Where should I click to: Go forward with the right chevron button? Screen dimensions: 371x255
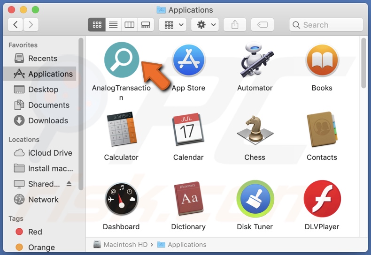[31, 24]
